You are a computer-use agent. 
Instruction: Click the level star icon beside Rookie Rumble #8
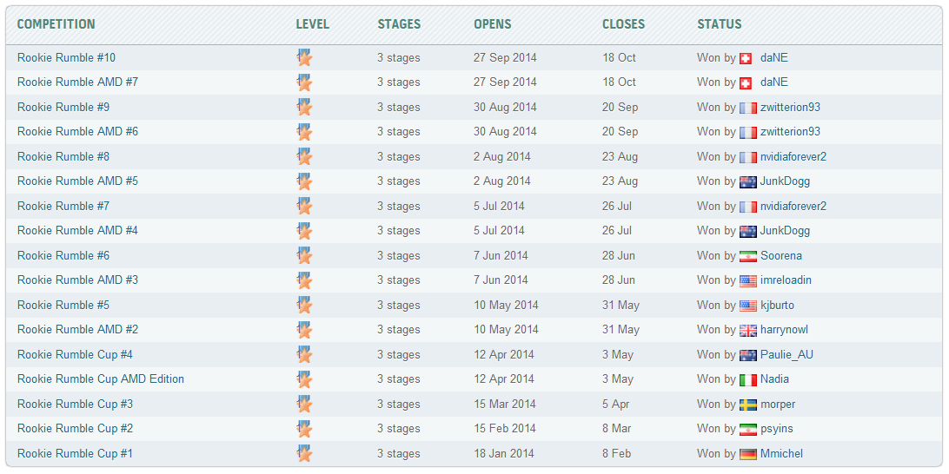(x=303, y=157)
